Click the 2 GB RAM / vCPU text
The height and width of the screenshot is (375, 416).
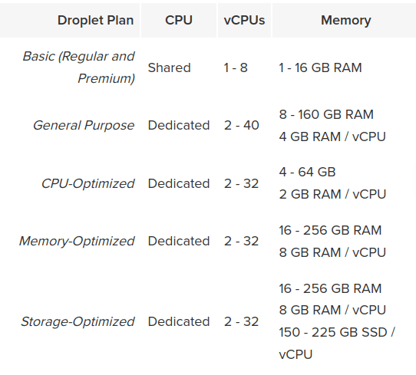(332, 194)
